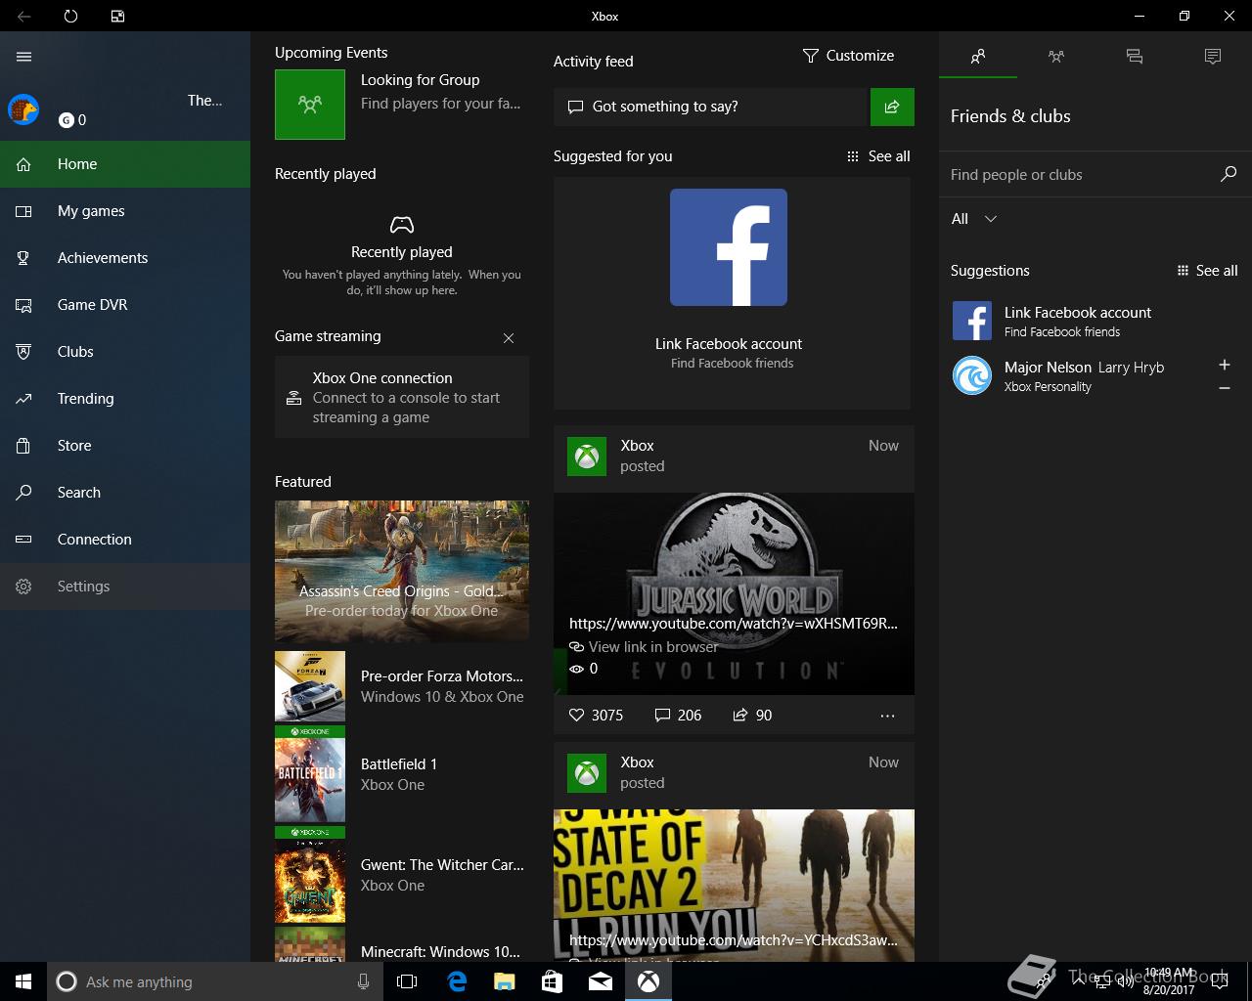Image resolution: width=1252 pixels, height=1001 pixels.
Task: Remove Major Nelson suggestion with minus
Action: pyautogui.click(x=1225, y=388)
